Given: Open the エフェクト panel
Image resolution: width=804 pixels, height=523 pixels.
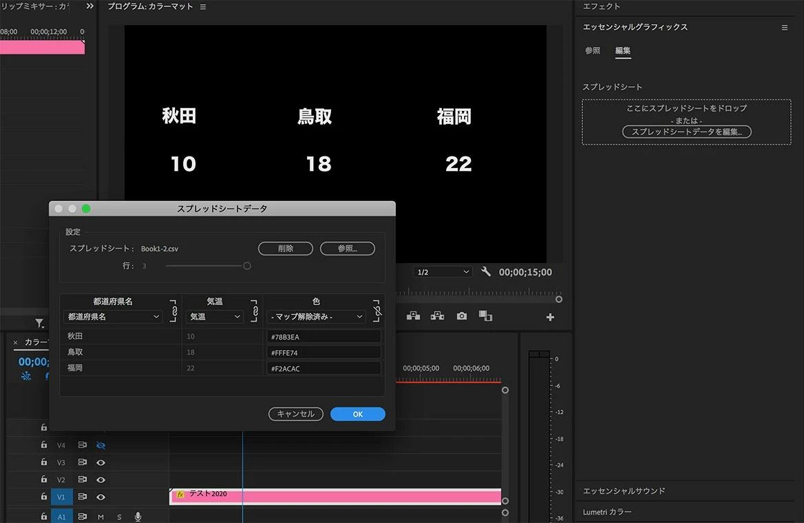Looking at the screenshot, I should tap(602, 6).
